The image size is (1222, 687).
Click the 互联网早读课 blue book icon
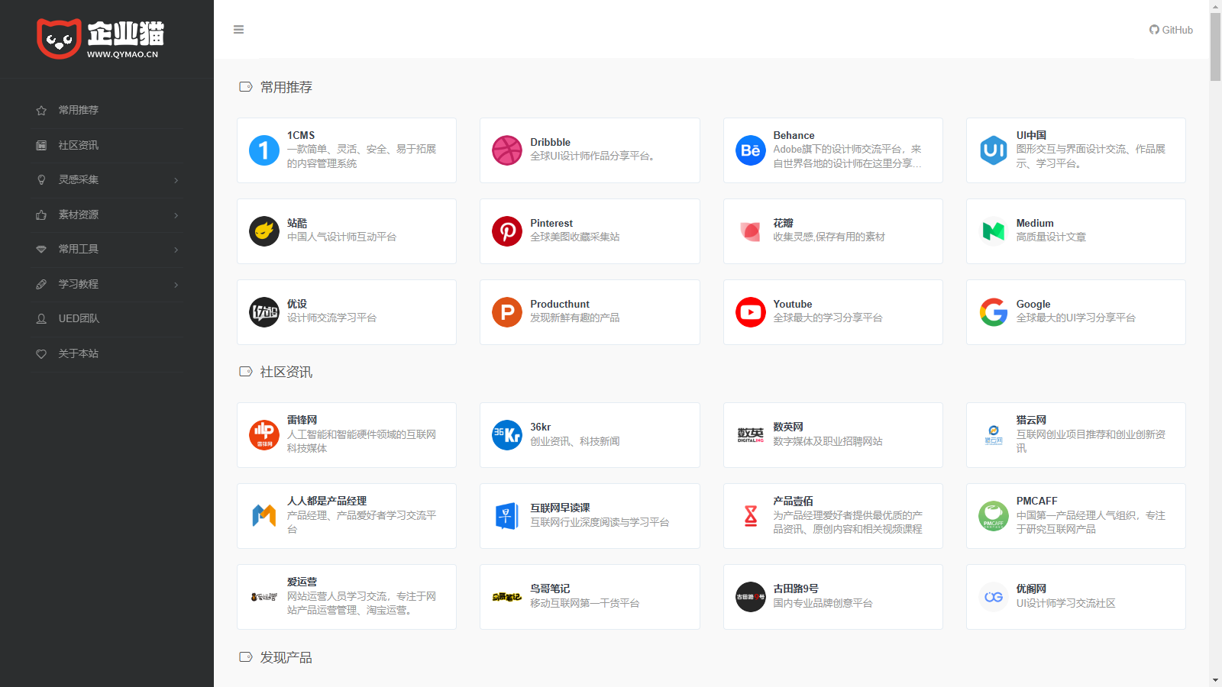[x=507, y=516]
